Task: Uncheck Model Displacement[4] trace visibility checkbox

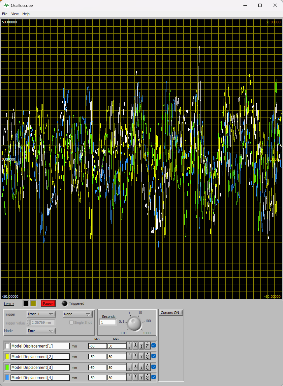Action: (x=153, y=377)
